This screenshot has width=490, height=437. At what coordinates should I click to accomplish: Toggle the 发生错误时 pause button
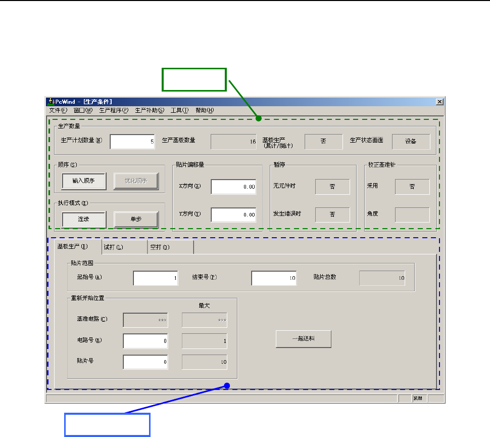[332, 214]
